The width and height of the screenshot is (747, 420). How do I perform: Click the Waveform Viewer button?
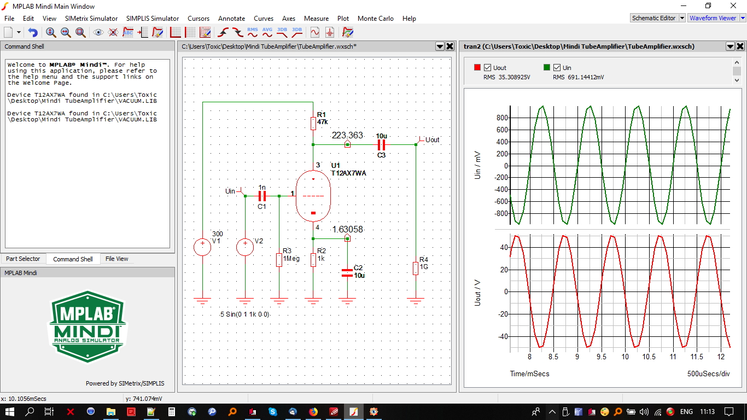713,18
